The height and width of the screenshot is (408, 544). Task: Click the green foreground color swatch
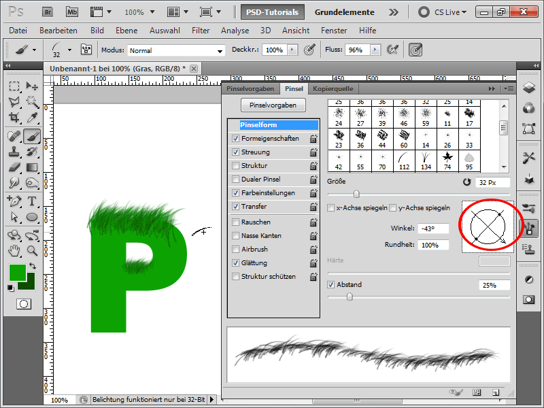(18, 273)
